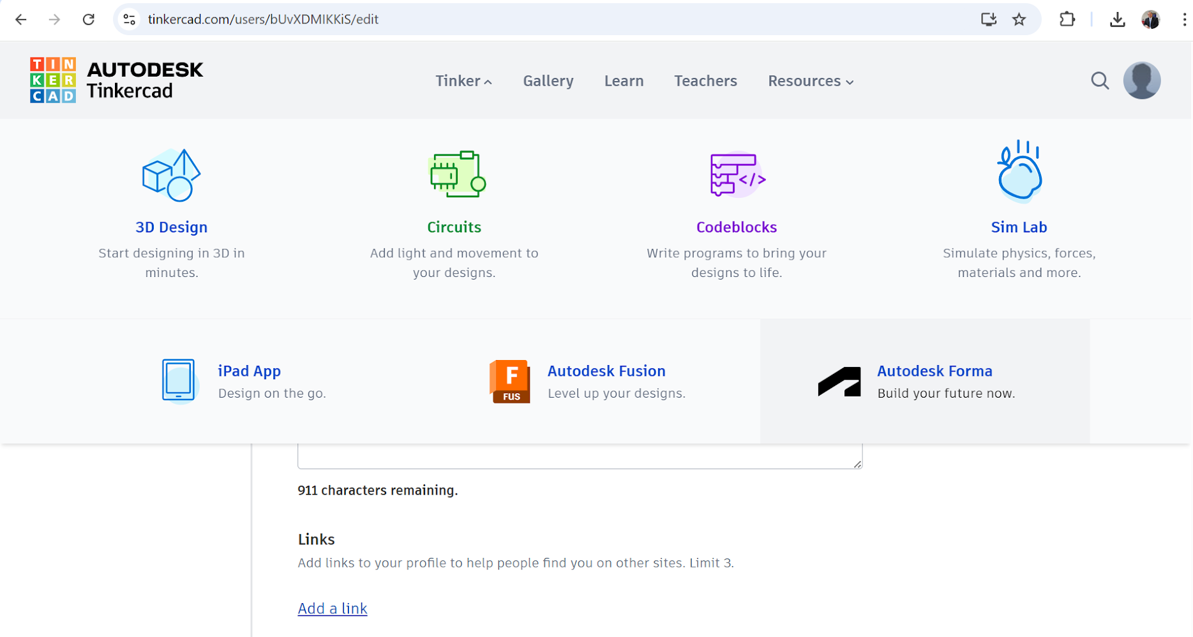Reload the page in the browser

(89, 20)
